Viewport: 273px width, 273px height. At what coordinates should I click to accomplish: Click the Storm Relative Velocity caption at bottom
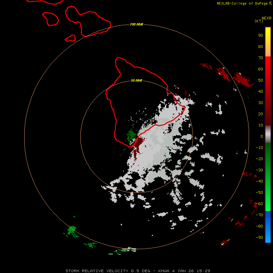tap(138, 271)
